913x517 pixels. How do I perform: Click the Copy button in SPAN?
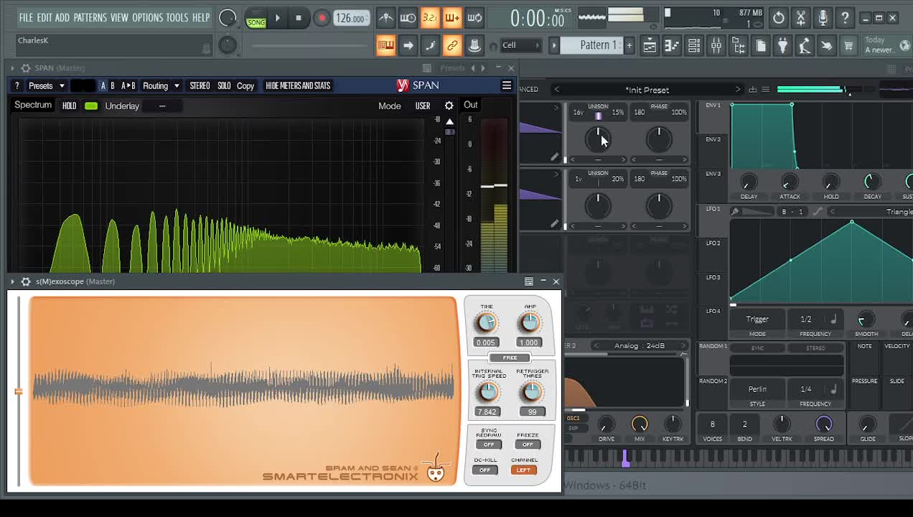[245, 85]
